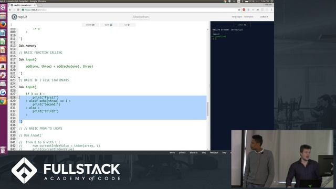Click the Chrome address bar URL
This screenshot has width=336, height=189.
(35, 10)
